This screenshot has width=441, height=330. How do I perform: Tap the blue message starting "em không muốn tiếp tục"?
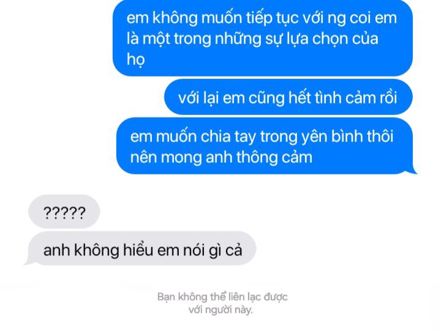(262, 38)
